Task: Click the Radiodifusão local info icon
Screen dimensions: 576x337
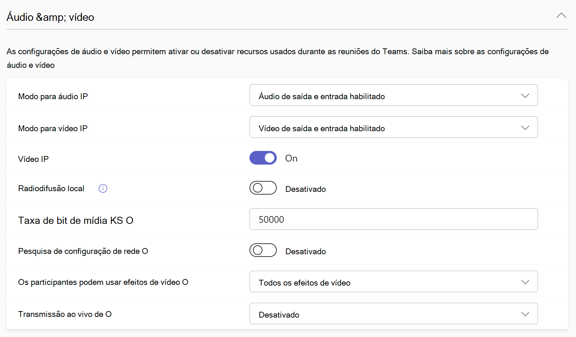Action: [103, 188]
